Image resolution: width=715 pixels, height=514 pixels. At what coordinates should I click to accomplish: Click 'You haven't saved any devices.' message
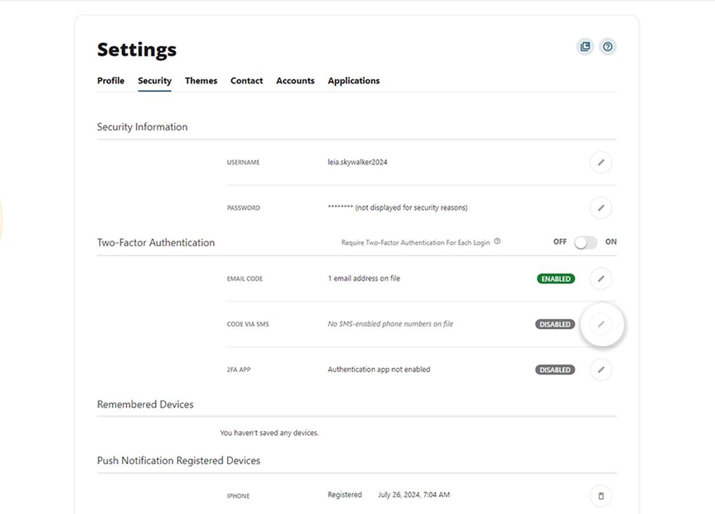(269, 433)
